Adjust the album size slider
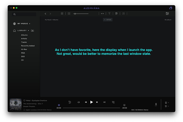This screenshot has height=122, width=183. [x=81, y=14]
